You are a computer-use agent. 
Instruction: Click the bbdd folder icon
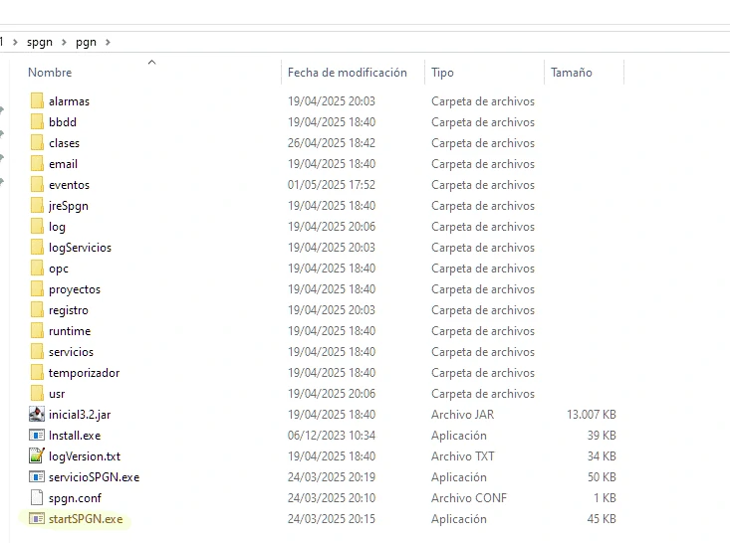click(37, 122)
